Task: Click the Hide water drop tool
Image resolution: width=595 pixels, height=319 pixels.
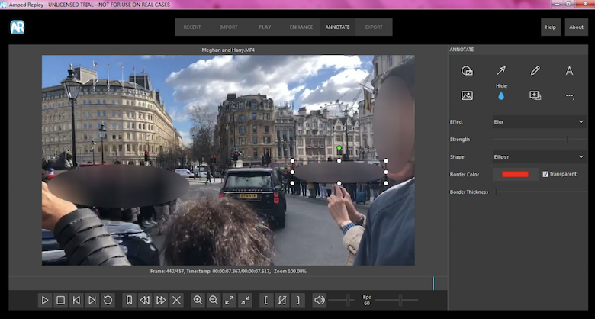Action: point(501,95)
